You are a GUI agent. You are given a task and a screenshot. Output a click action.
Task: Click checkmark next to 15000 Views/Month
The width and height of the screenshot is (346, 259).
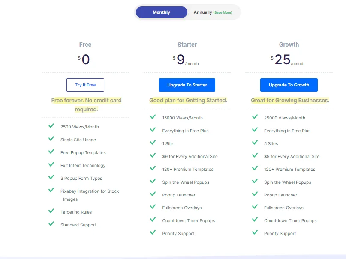point(153,117)
